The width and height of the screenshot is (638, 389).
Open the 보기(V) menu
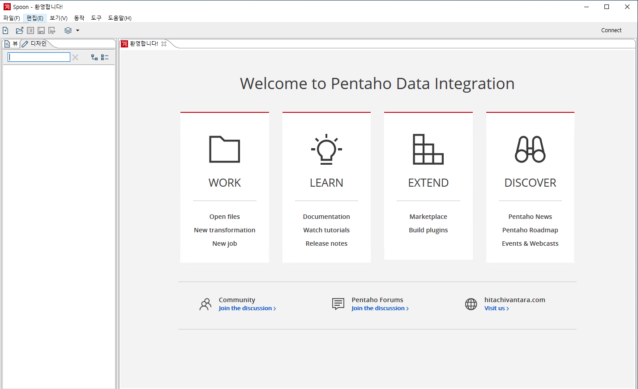coord(59,18)
